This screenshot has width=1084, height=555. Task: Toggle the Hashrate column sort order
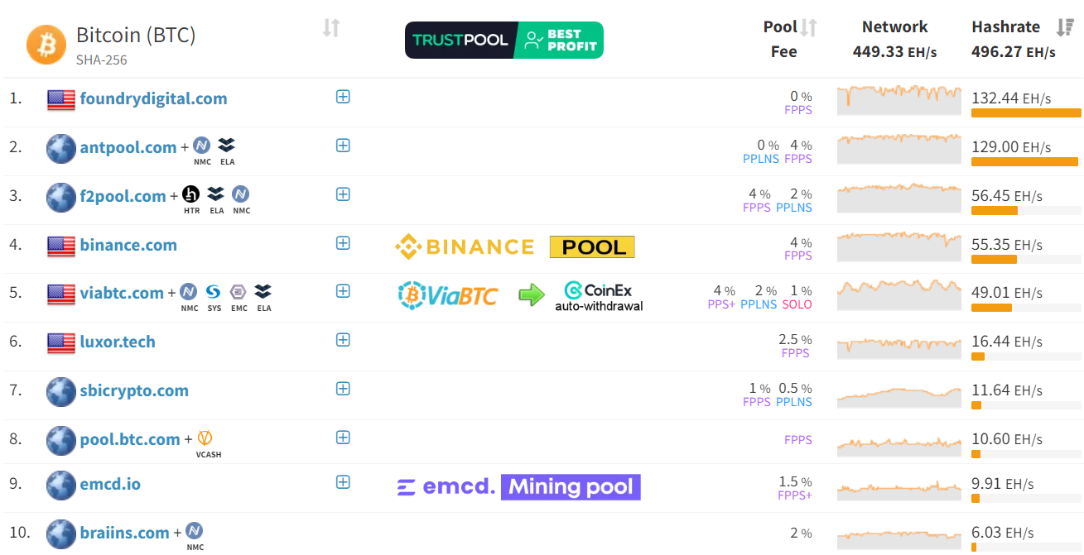coord(1065,27)
